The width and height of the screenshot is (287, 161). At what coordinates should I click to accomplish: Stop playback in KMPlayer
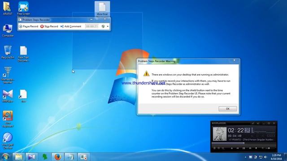(256, 148)
